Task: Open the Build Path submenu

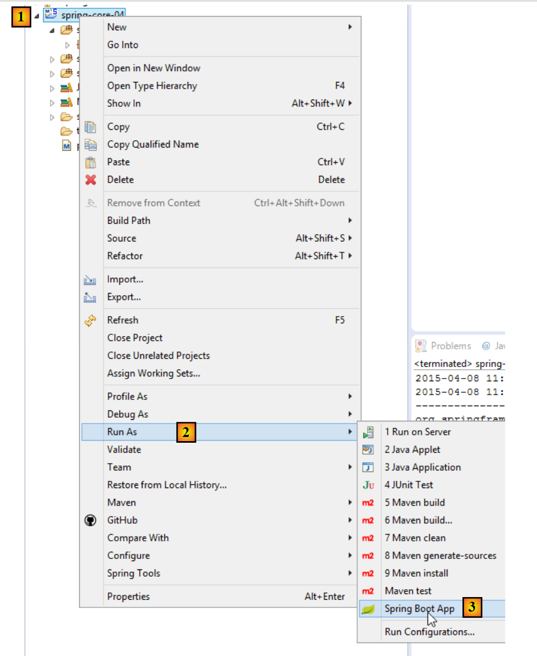Action: [129, 221]
